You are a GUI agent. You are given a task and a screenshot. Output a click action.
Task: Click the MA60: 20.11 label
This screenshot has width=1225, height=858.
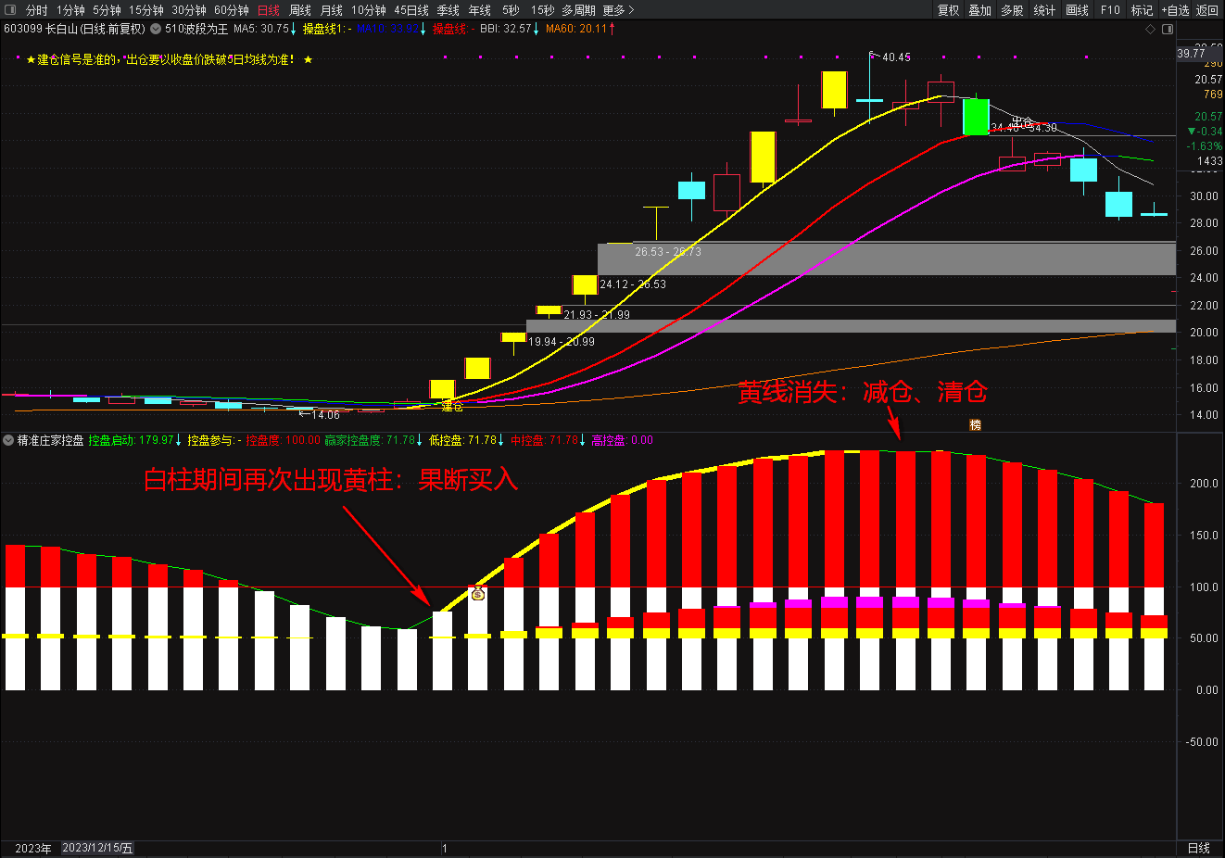point(580,29)
